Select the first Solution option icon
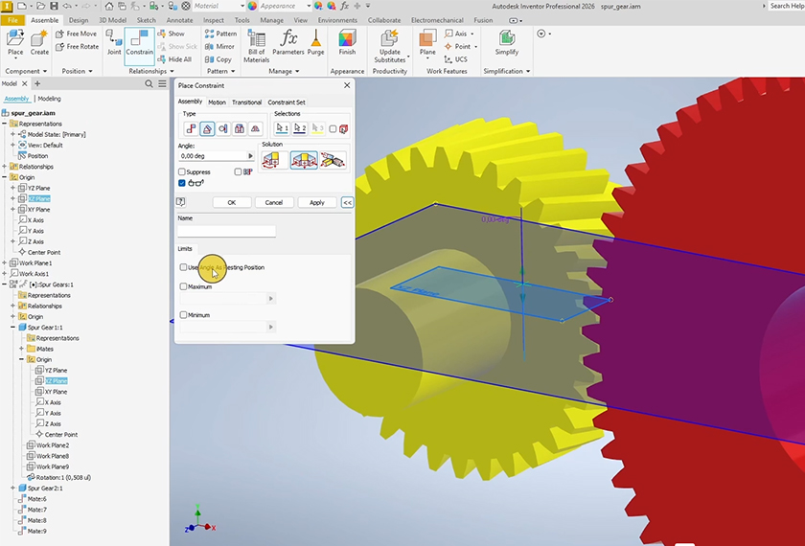Viewport: 805px width, 546px height. tap(275, 160)
